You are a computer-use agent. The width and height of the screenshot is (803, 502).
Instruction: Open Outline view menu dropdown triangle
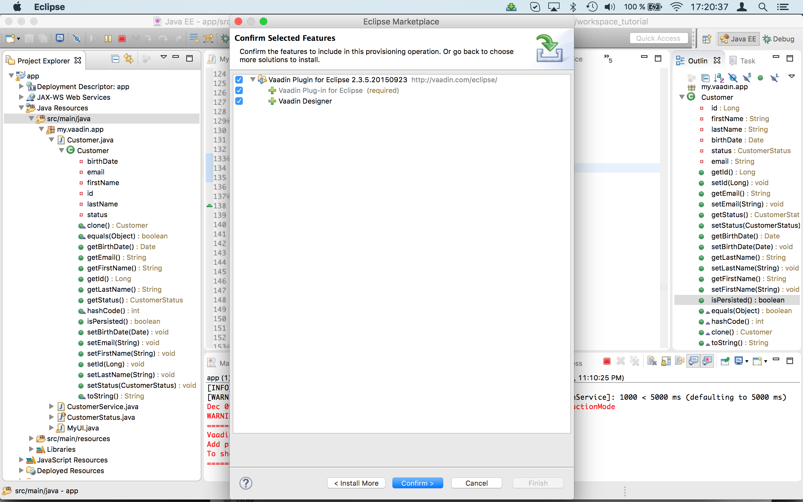792,76
